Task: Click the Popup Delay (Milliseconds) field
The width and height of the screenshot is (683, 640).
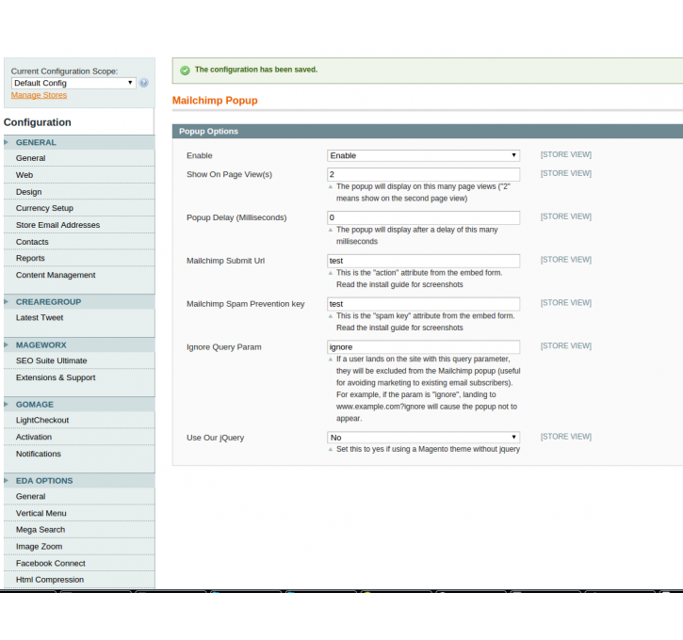Action: coord(423,217)
